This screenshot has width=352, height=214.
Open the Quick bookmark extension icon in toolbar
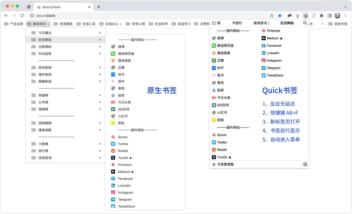305,16
